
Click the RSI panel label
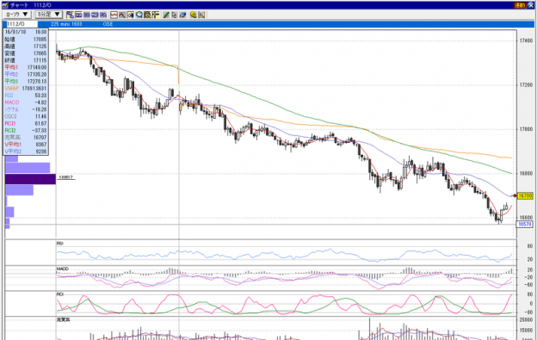60,244
